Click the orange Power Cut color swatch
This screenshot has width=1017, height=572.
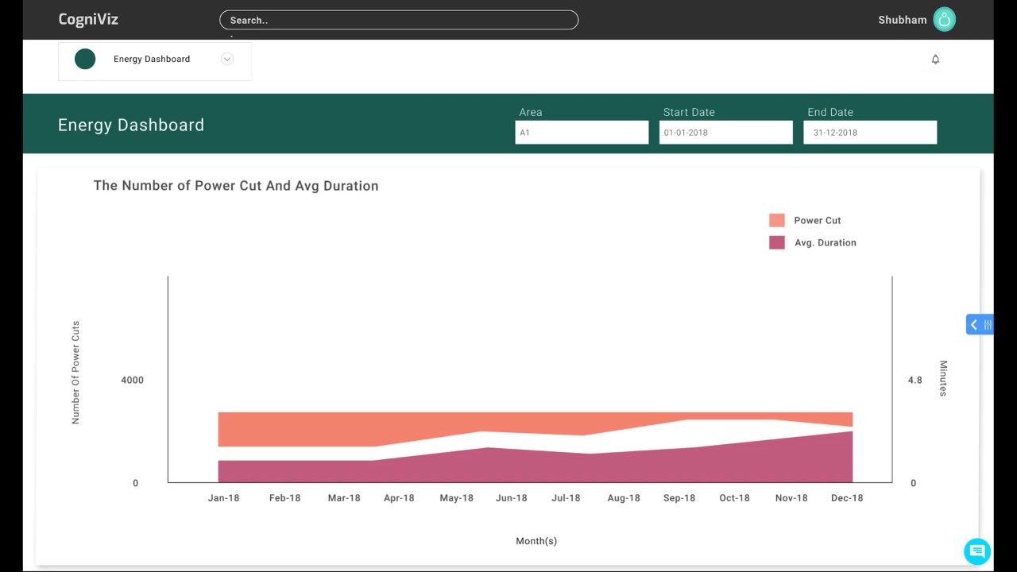click(x=777, y=220)
